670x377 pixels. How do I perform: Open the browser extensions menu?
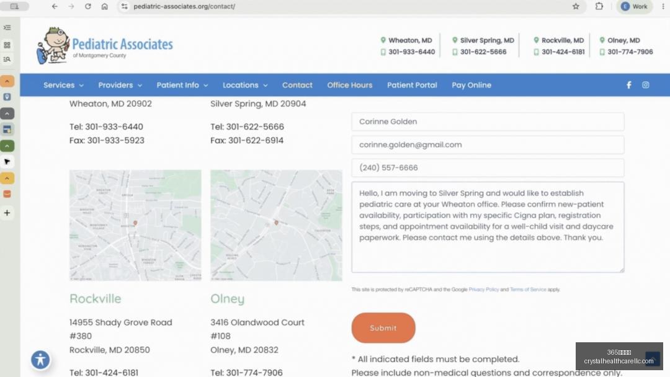click(599, 6)
